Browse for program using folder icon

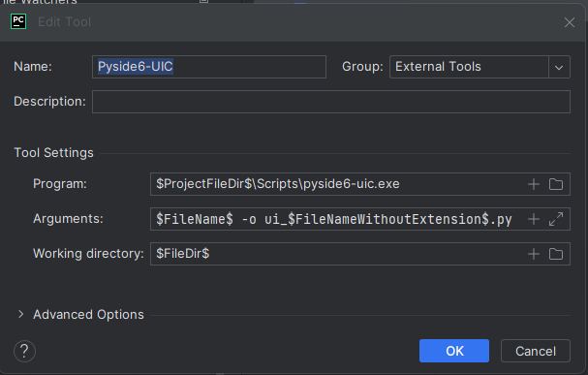pos(556,184)
